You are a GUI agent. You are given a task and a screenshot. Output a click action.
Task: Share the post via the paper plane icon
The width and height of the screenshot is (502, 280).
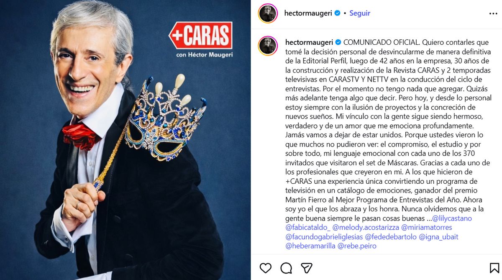(x=307, y=268)
